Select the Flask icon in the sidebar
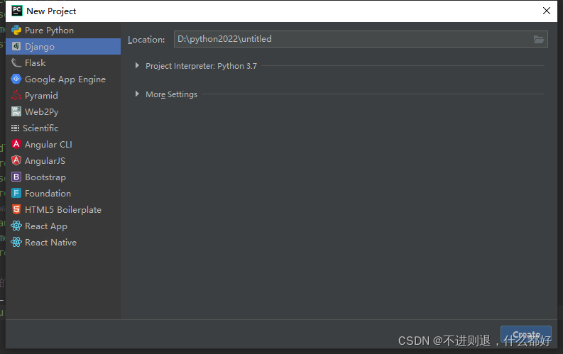This screenshot has width=563, height=354. pos(16,63)
